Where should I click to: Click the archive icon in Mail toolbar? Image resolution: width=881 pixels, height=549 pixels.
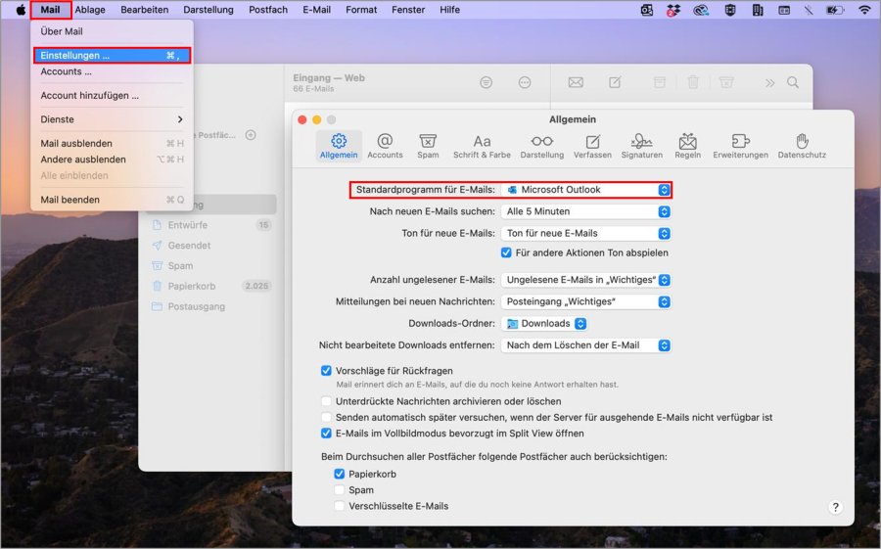coord(660,82)
